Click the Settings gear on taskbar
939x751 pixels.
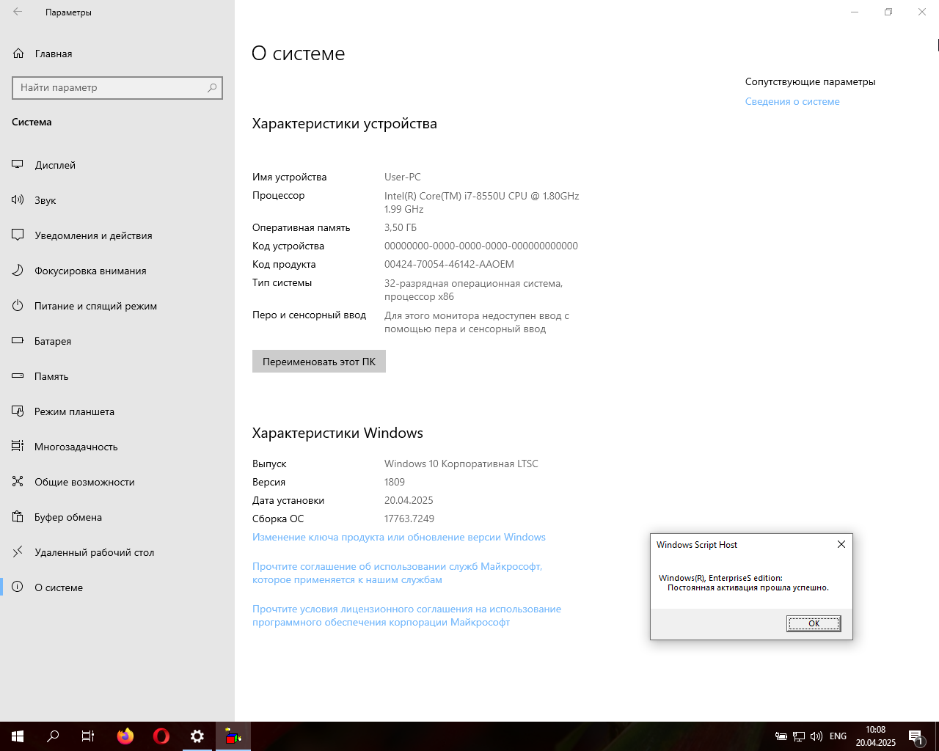197,736
